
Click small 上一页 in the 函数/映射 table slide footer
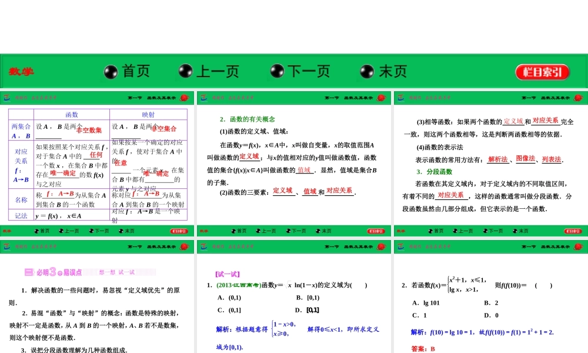click(x=71, y=231)
